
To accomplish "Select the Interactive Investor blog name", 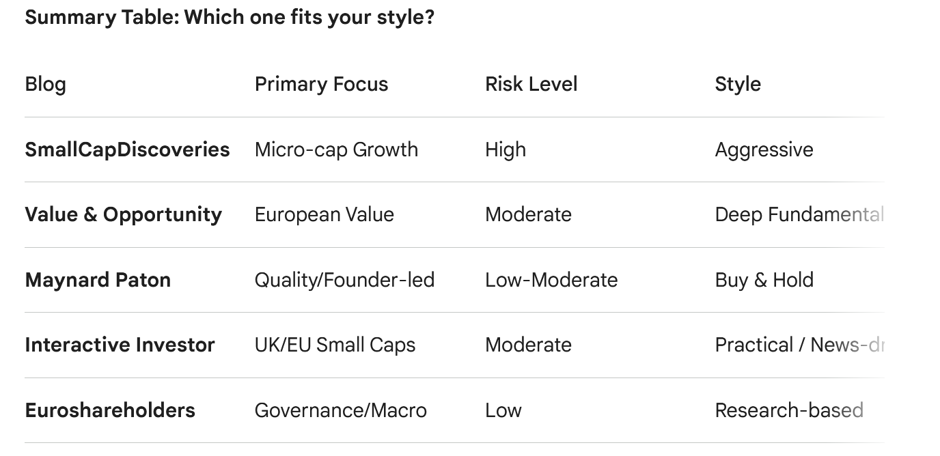I will [120, 345].
